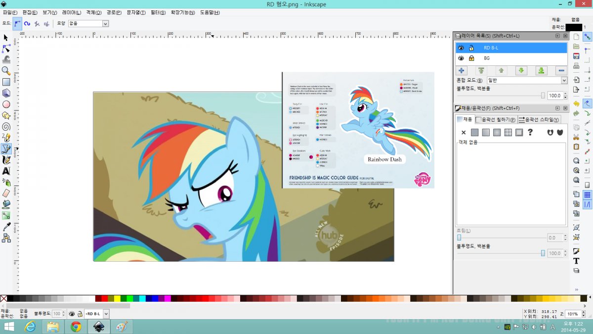Viewport: 593px width, 334px height.
Task: Click the Open document folder icon
Action: (x=576, y=47)
